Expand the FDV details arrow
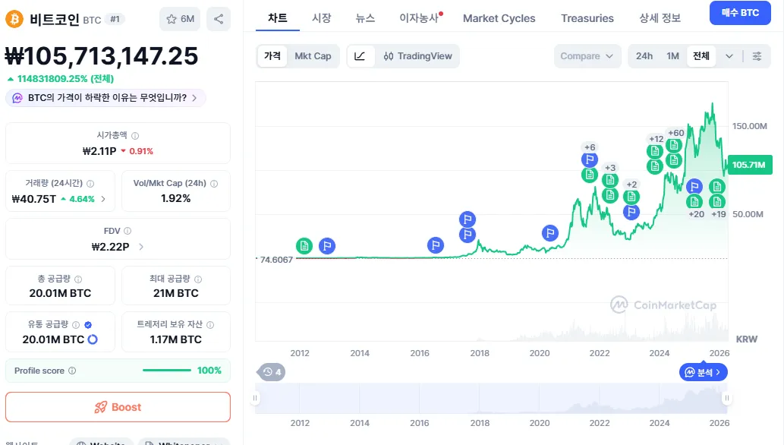Image resolution: width=784 pixels, height=445 pixels. point(141,247)
